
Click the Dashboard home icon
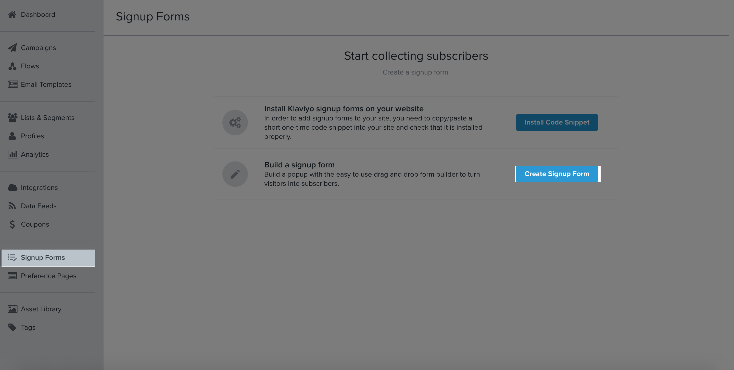coord(12,15)
